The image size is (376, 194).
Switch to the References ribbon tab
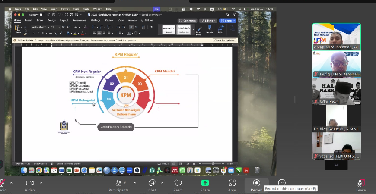click(x=79, y=20)
